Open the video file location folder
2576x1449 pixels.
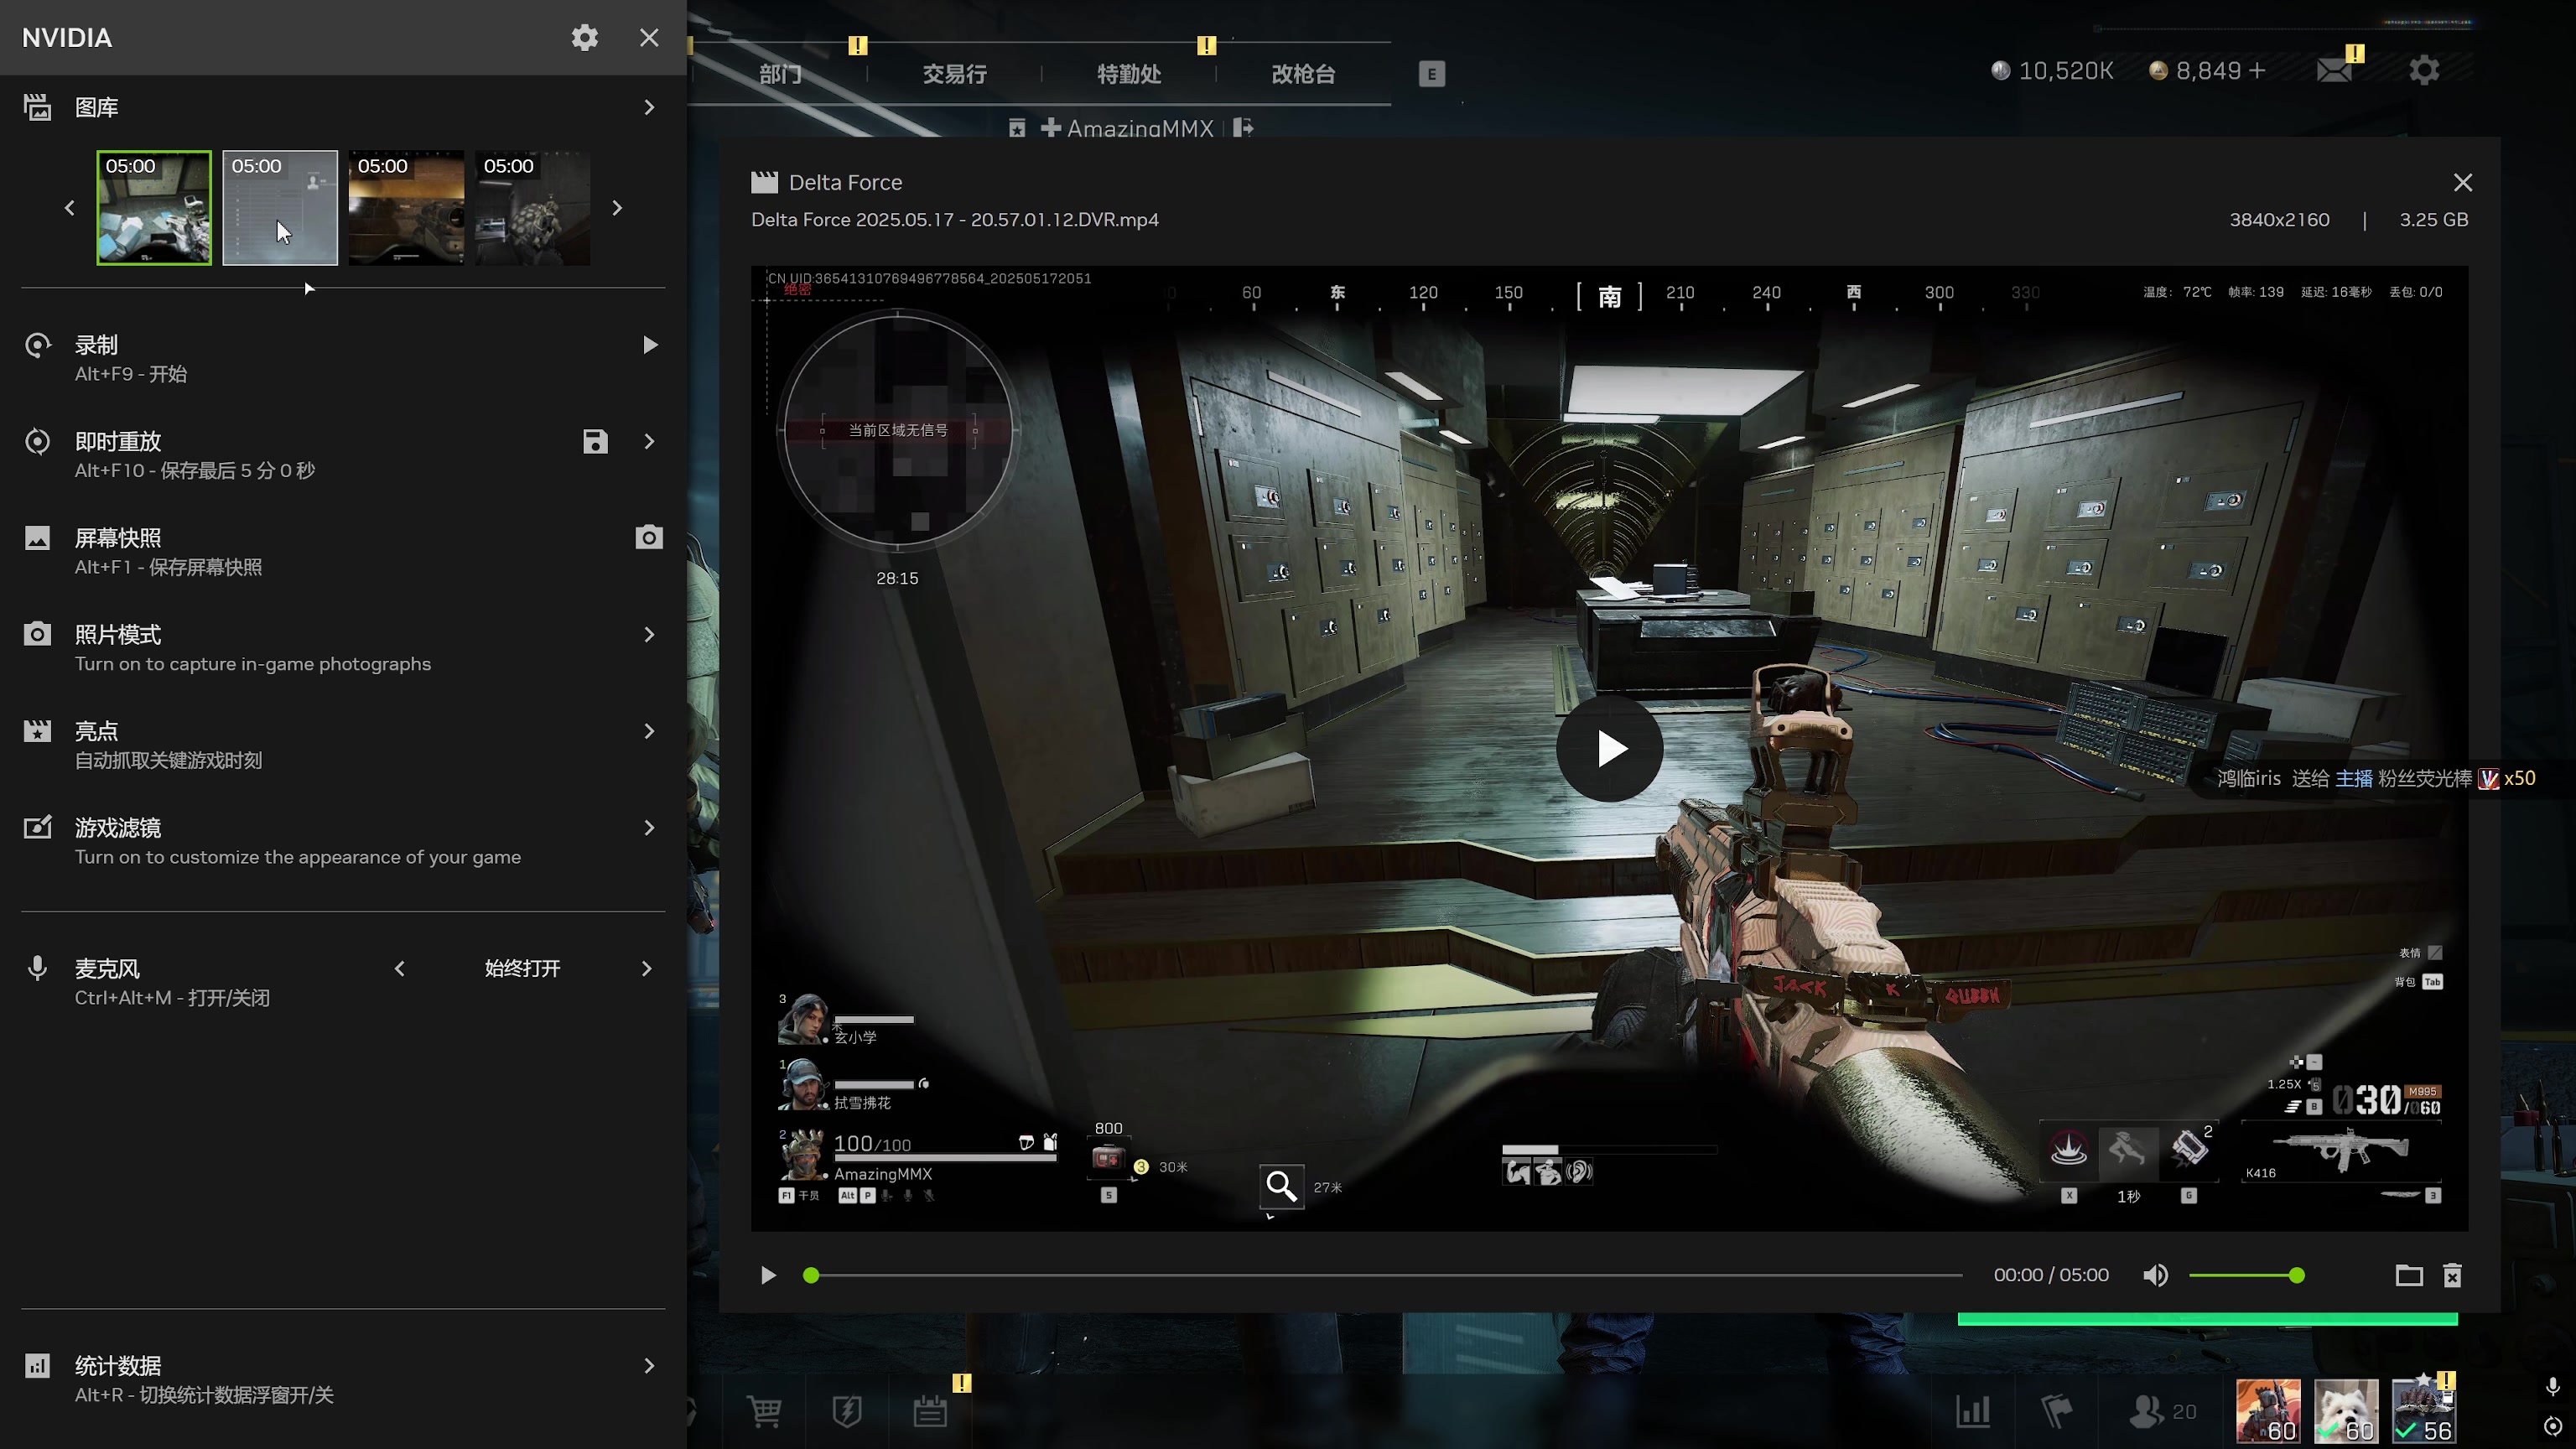pyautogui.click(x=2409, y=1275)
